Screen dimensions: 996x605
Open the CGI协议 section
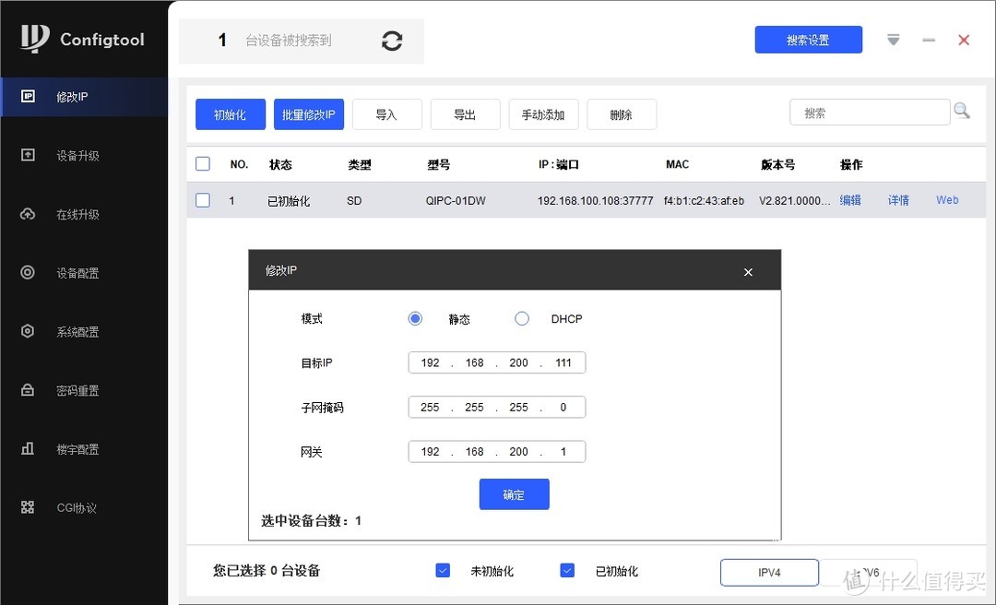coord(83,507)
